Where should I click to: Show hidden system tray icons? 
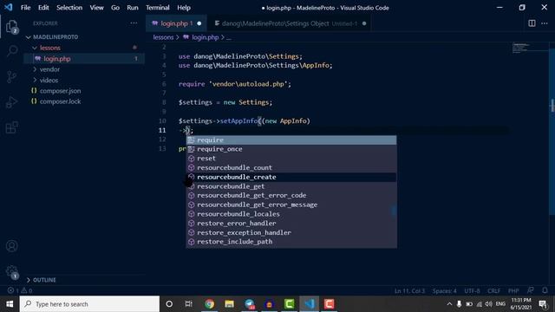click(449, 304)
